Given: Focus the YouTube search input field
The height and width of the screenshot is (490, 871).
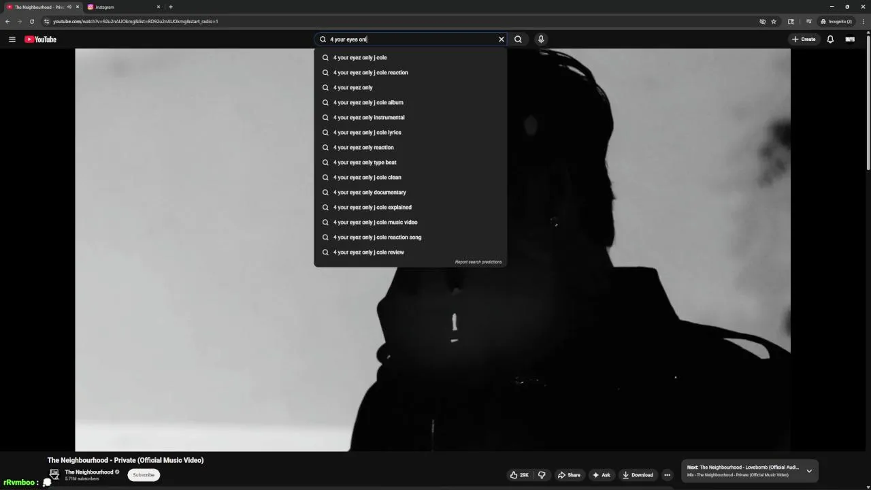Looking at the screenshot, I should (x=412, y=39).
